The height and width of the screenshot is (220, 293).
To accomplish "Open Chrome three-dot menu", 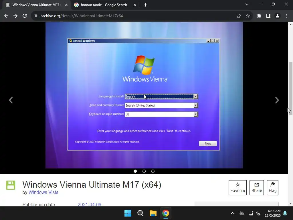I will click(x=287, y=16).
